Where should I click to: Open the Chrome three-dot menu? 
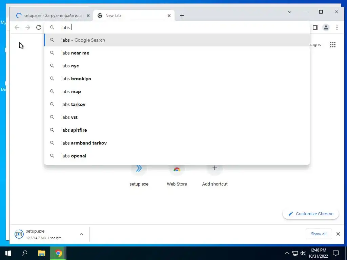(x=337, y=27)
